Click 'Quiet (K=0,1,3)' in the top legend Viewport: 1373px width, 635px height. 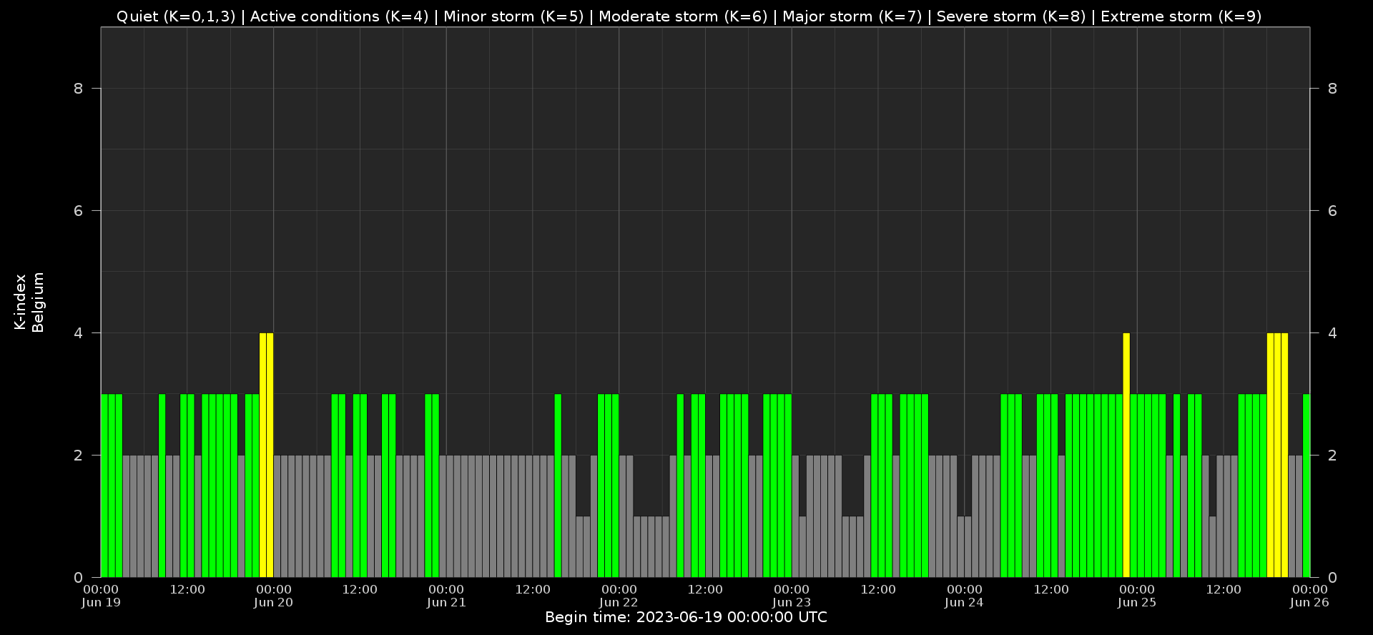point(176,16)
